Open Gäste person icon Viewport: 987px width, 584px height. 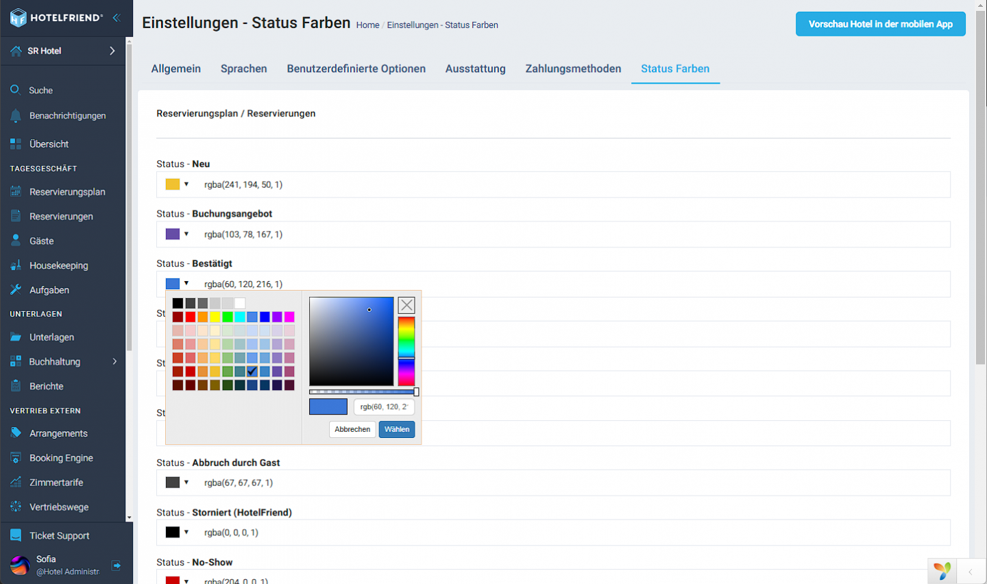16,241
